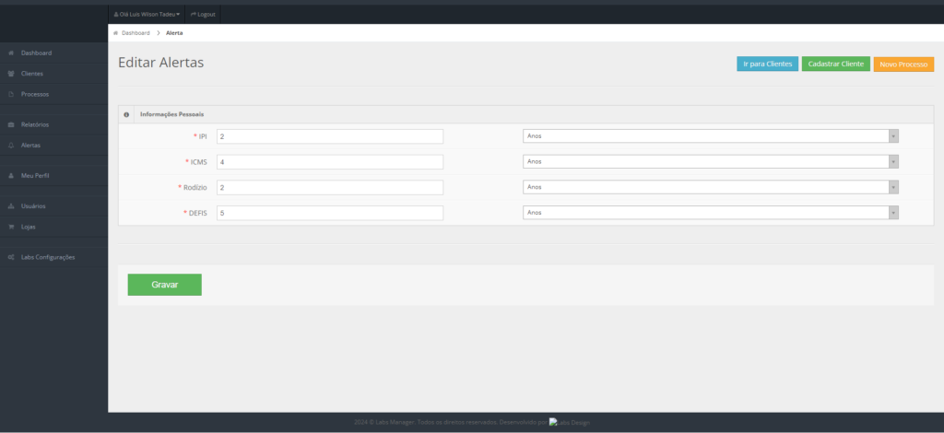This screenshot has height=433, width=944.
Task: Click the Rodízio value input field
Action: (329, 187)
